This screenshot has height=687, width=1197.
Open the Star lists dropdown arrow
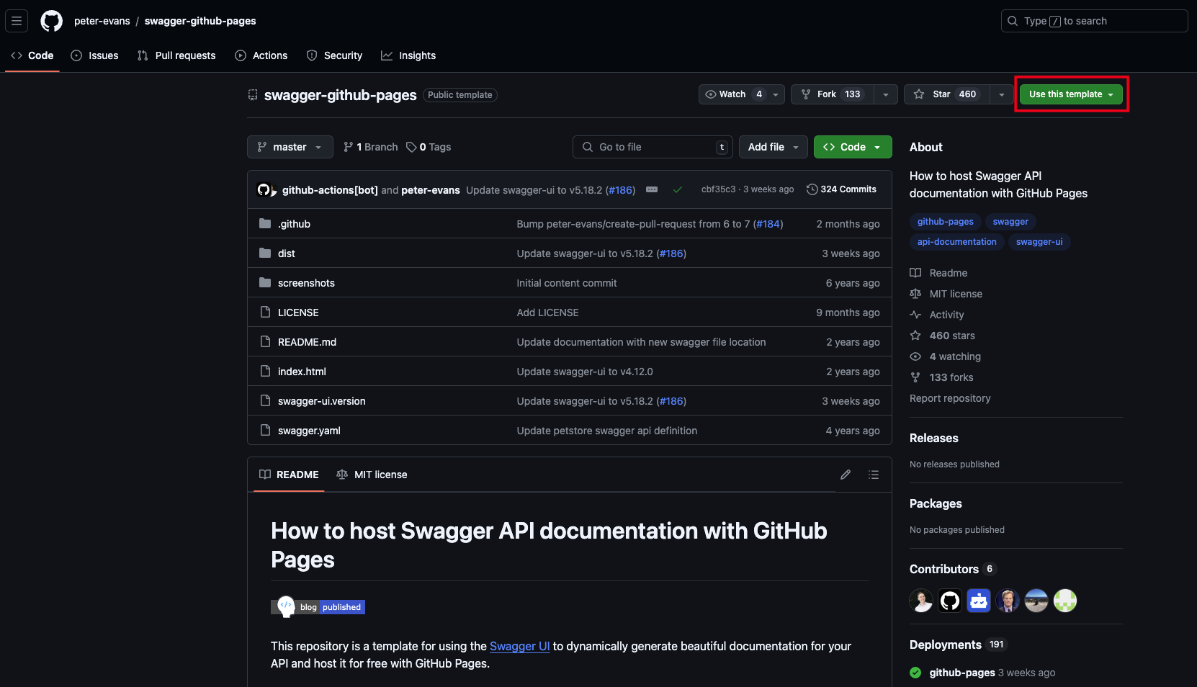pos(1002,94)
